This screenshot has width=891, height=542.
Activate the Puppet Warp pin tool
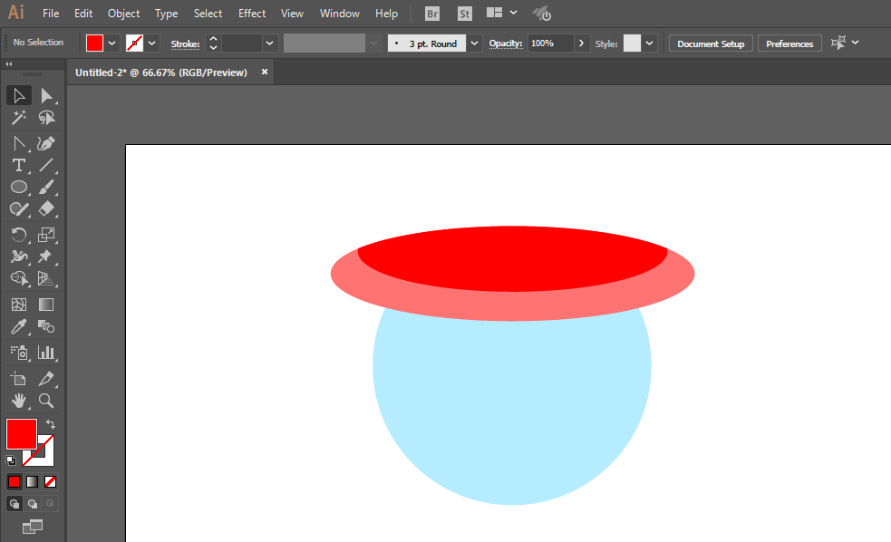pos(46,256)
